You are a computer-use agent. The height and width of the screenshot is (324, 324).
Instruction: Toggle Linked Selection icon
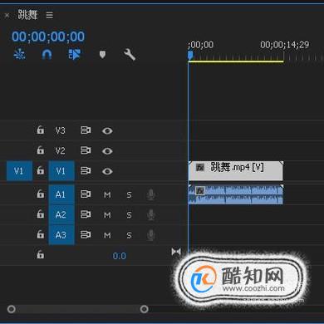[x=74, y=54]
